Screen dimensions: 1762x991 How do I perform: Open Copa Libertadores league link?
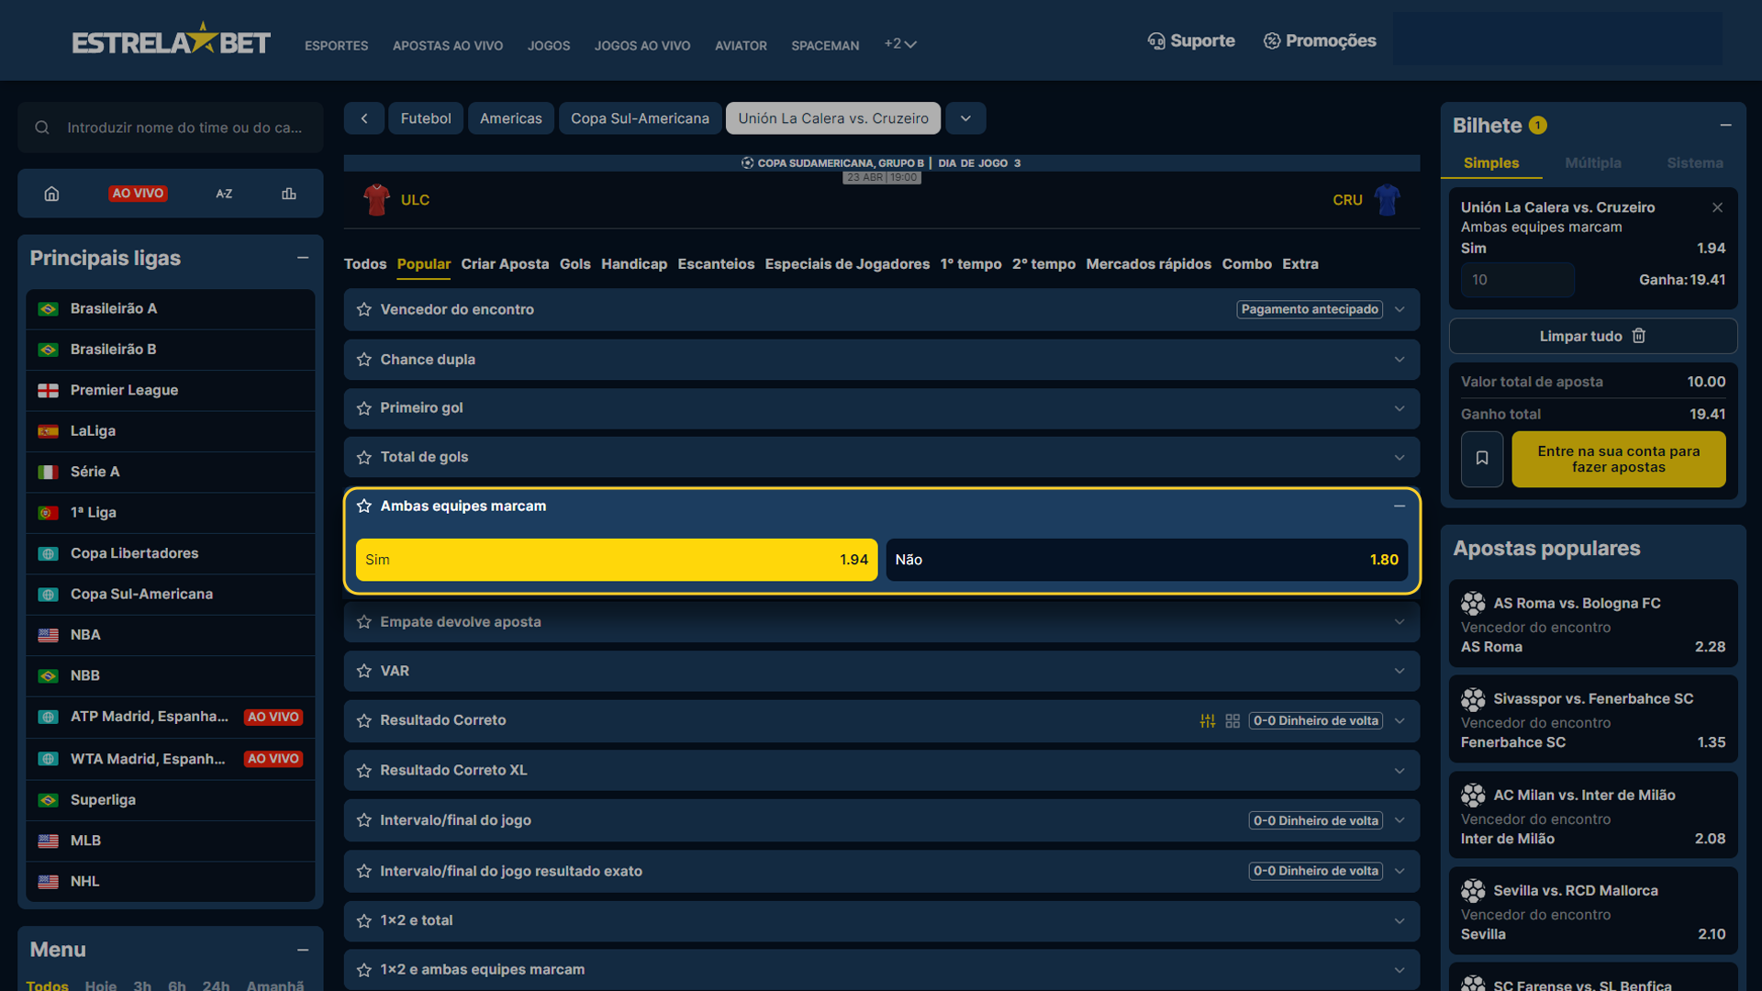pos(171,553)
